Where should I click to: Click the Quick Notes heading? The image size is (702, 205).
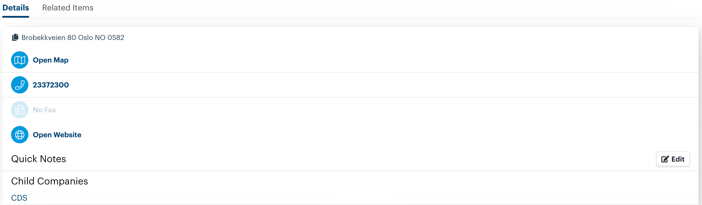39,159
